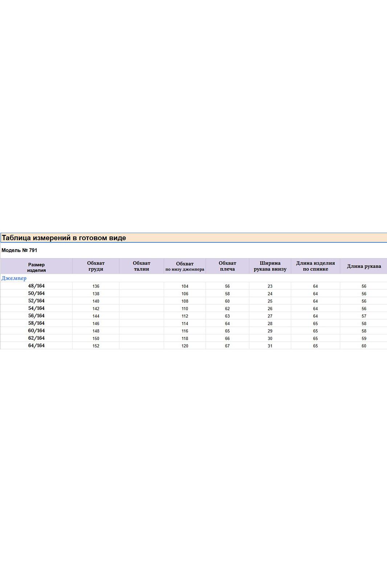Click the title 'Таблица измерений в готовом виде'
Viewport: 387px width, 582px height.
tap(64, 238)
